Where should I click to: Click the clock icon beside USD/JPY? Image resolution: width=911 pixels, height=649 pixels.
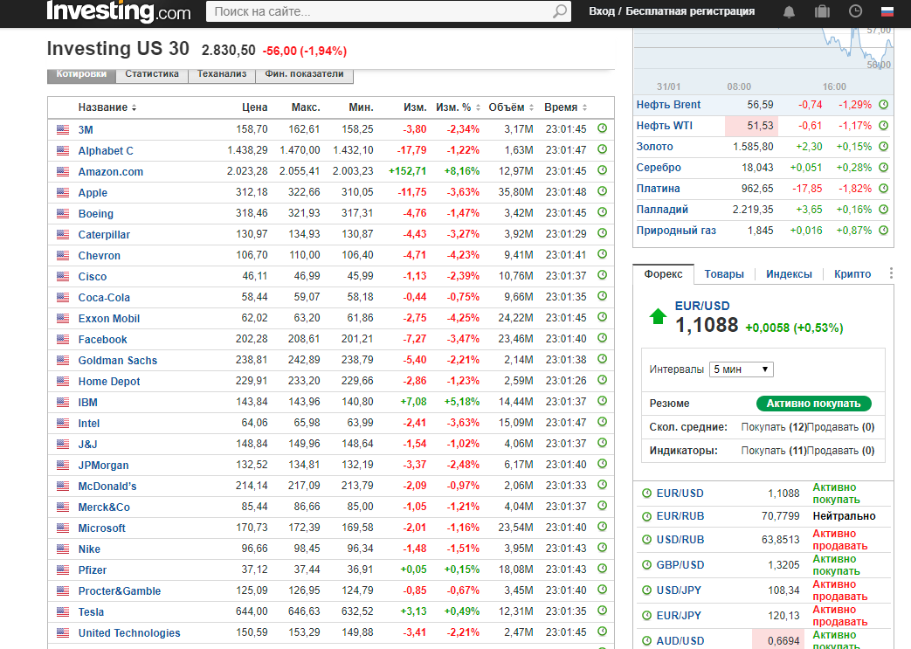[646, 590]
